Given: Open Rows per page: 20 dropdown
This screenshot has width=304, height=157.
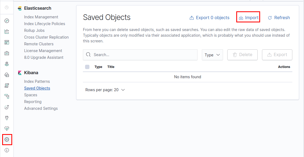Looking at the screenshot, I should [x=105, y=90].
